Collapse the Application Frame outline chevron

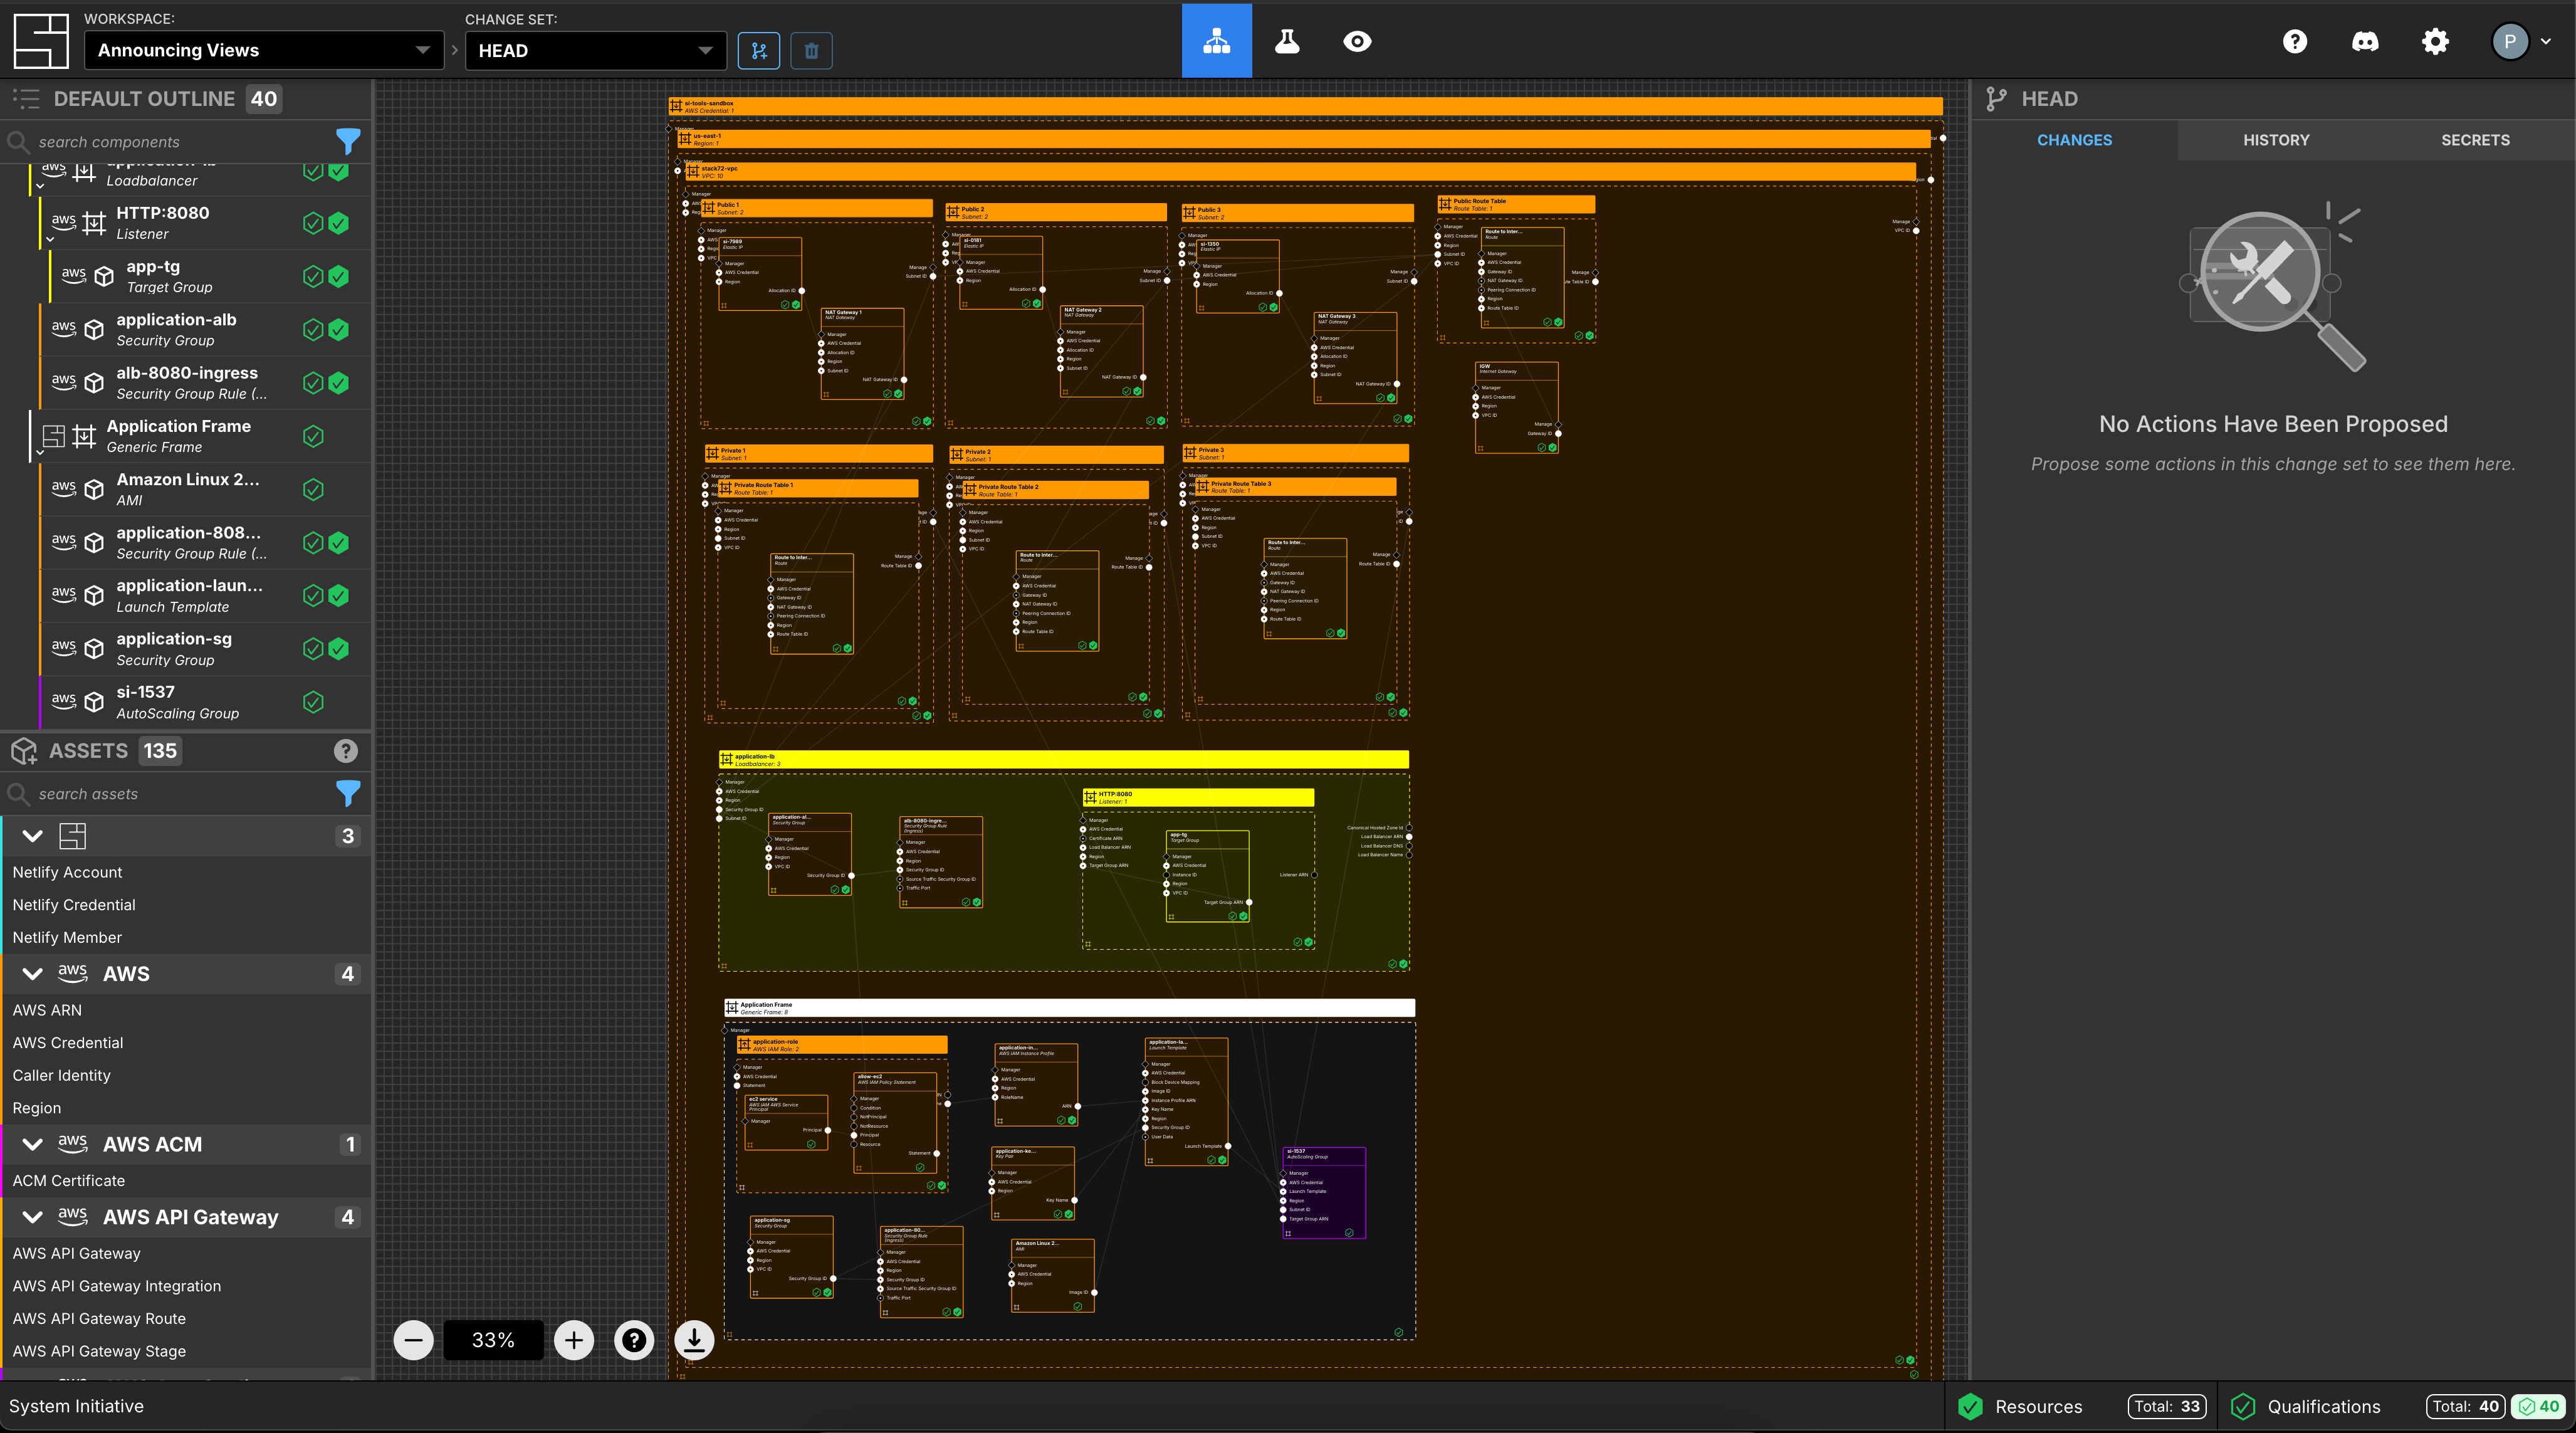tap(40, 454)
